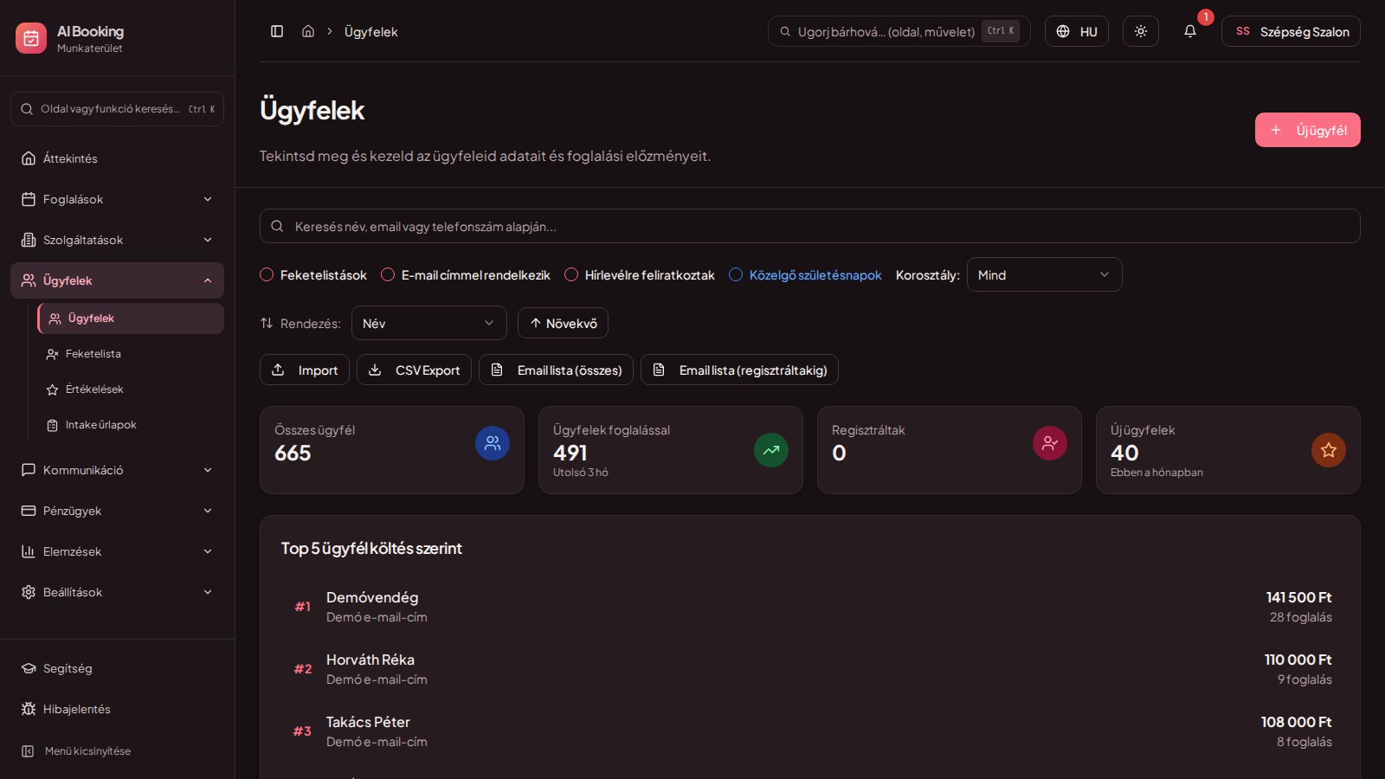Click the client search field
The width and height of the screenshot is (1385, 779).
[x=809, y=226]
